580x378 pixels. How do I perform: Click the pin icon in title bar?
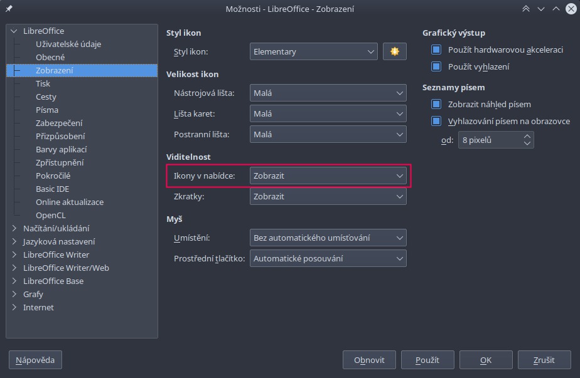9,9
